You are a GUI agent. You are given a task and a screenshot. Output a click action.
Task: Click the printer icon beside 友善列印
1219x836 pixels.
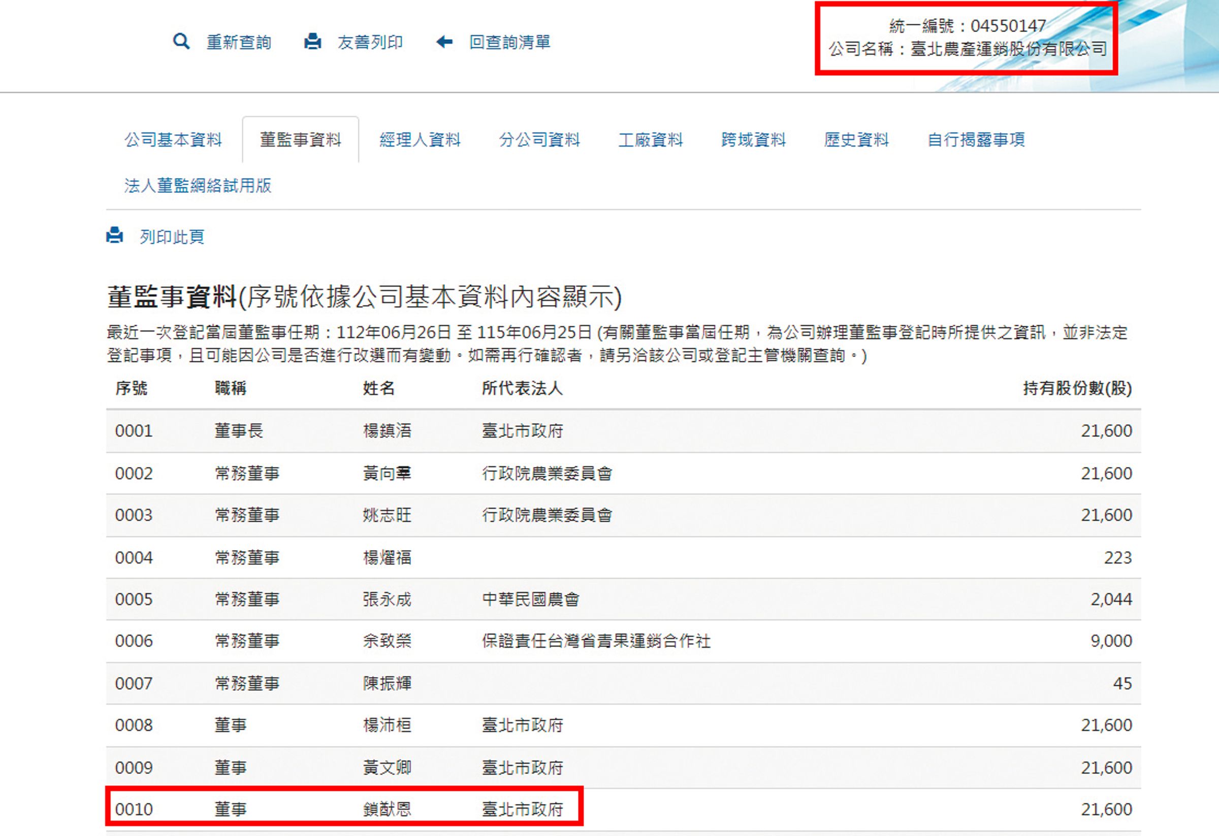312,42
